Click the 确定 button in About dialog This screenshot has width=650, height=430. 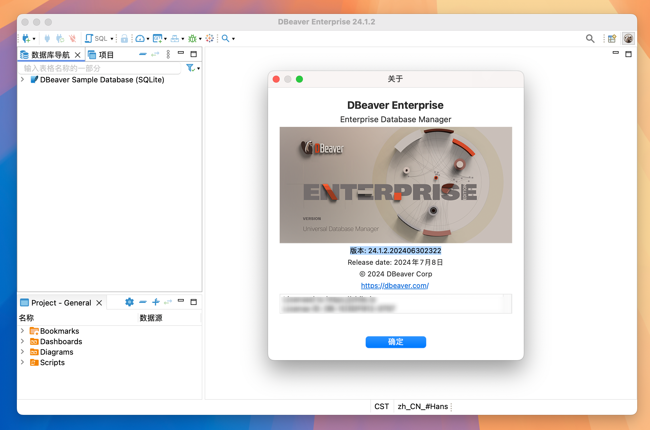click(396, 342)
